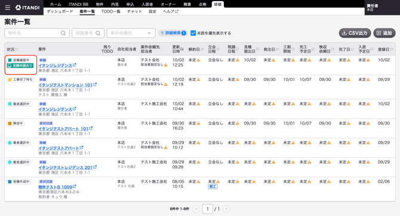Open external link icon beside 物件テストB 1009
Screen dimensions: 400x216
click(75, 186)
